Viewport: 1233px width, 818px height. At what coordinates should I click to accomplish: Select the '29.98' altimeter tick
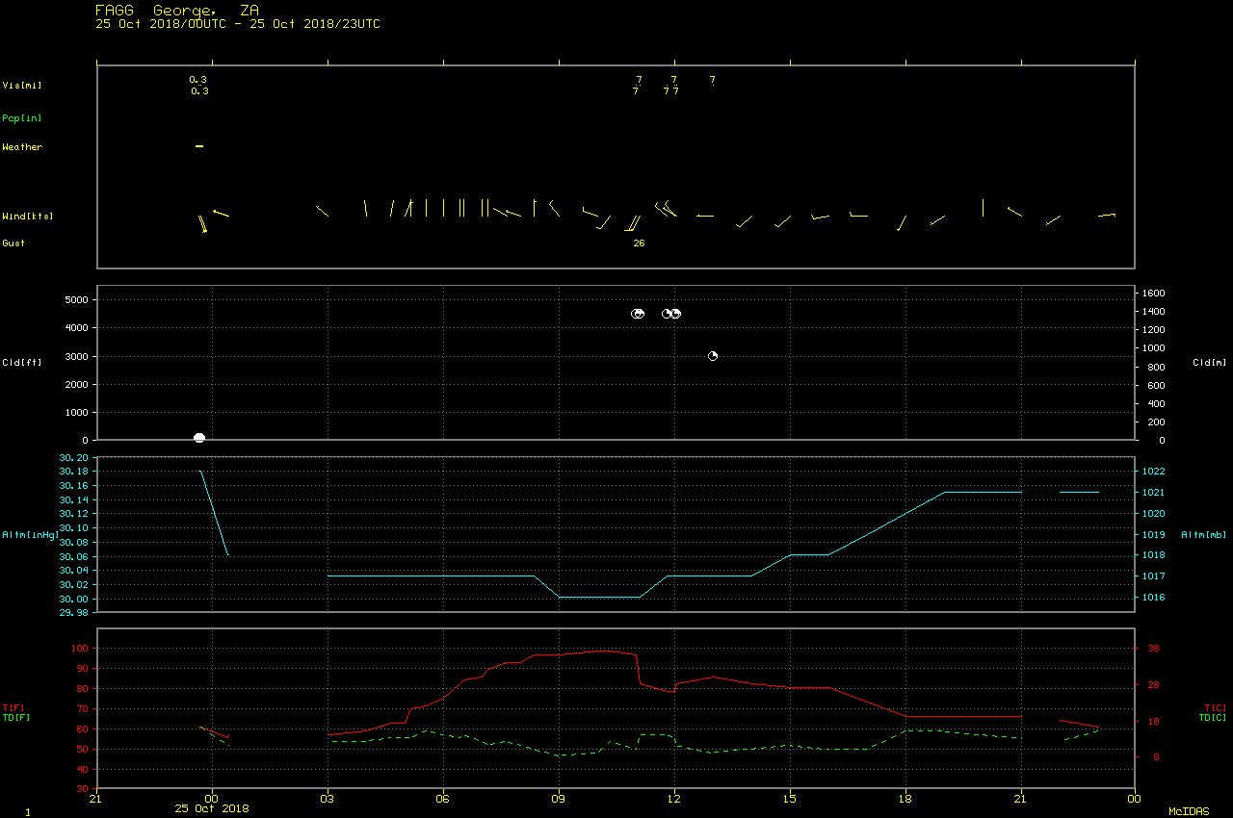click(74, 613)
